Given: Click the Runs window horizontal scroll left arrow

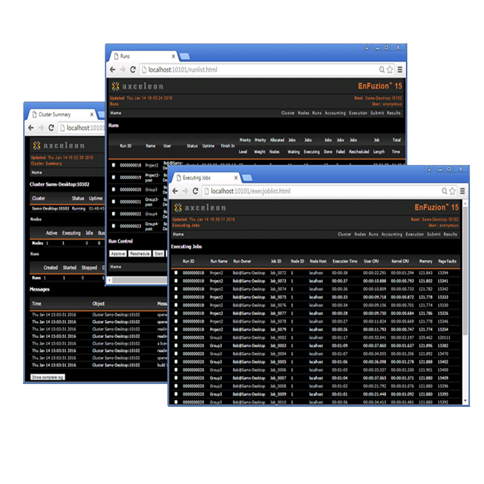Looking at the screenshot, I should coord(110,280).
